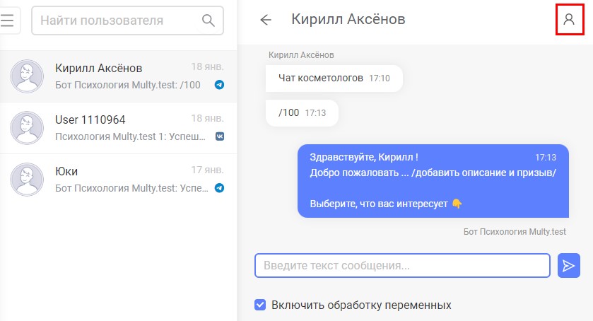This screenshot has width=593, height=321.
Task: Click the VK icon on User 1110964 chat
Action: (x=220, y=136)
